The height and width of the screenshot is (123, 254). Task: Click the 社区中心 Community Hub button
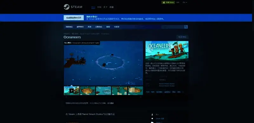click(x=182, y=37)
